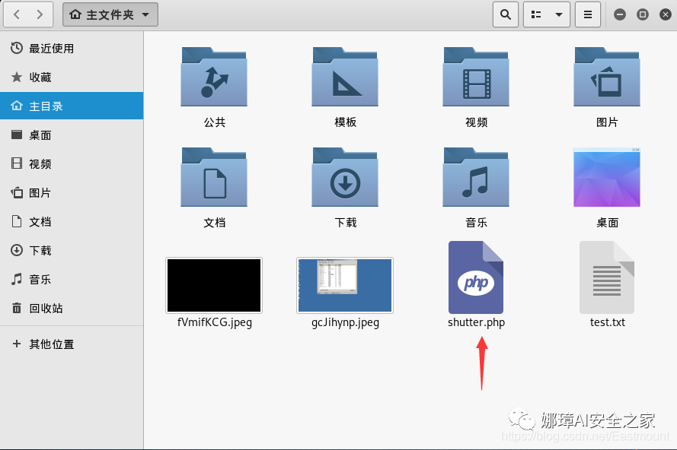Select the 桌面 folder with wallpaper thumbnail
Viewport: 677px width, 450px height.
tap(607, 177)
